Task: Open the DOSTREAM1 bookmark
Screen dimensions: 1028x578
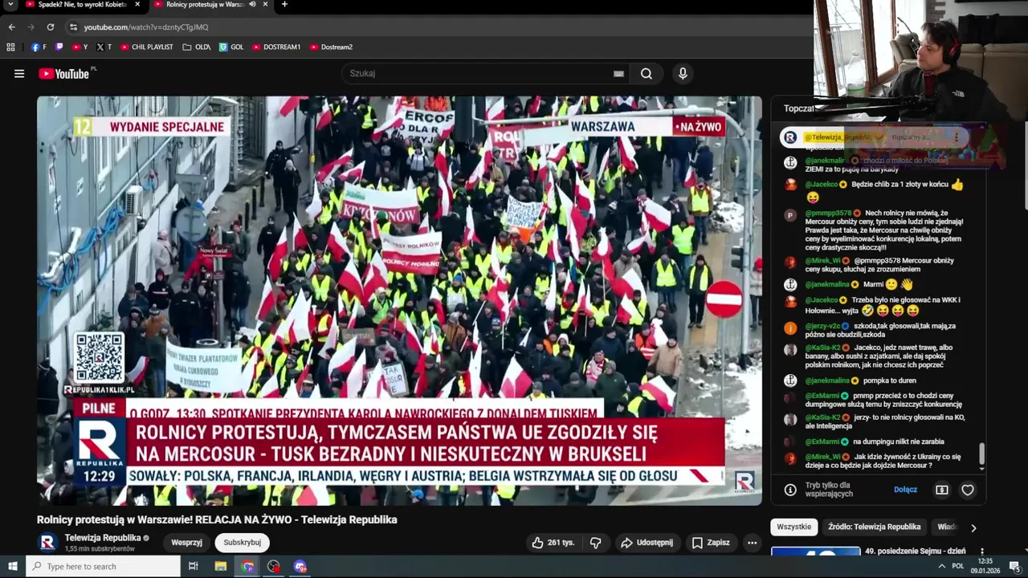Action: point(276,47)
